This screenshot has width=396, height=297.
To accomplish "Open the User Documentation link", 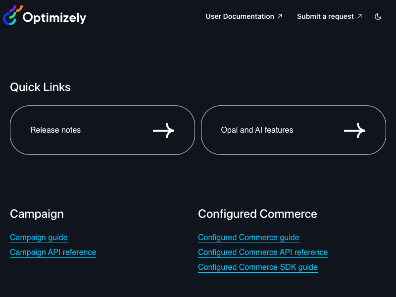I will click(244, 16).
